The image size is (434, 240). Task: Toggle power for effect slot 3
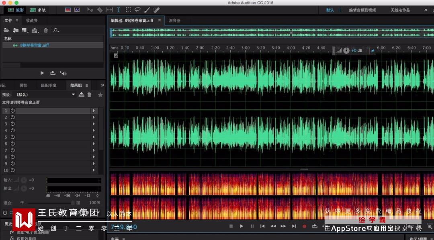point(12,124)
